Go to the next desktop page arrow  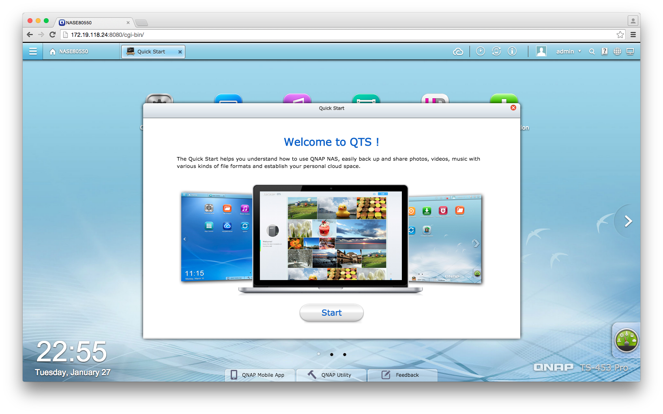click(x=628, y=221)
